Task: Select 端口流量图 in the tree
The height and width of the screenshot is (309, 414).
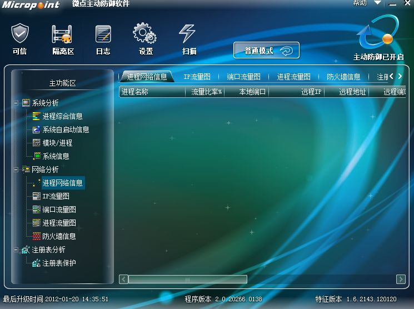Action: (x=59, y=210)
